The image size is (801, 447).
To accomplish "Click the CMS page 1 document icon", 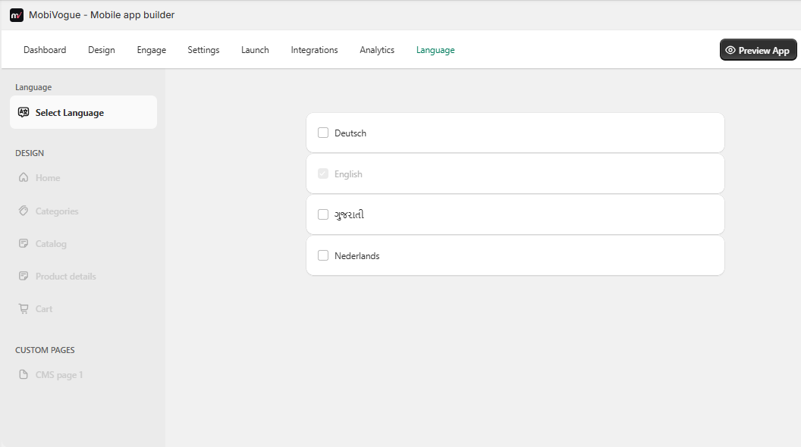I will pyautogui.click(x=24, y=374).
